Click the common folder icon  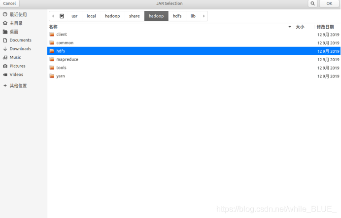pos(52,42)
